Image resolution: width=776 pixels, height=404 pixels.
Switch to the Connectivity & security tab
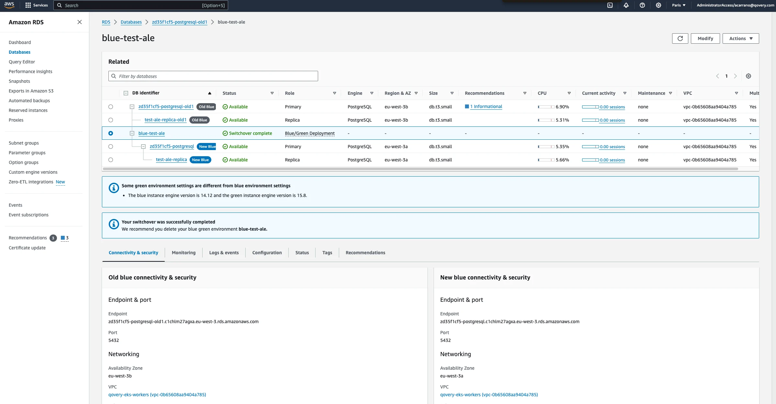pos(133,253)
